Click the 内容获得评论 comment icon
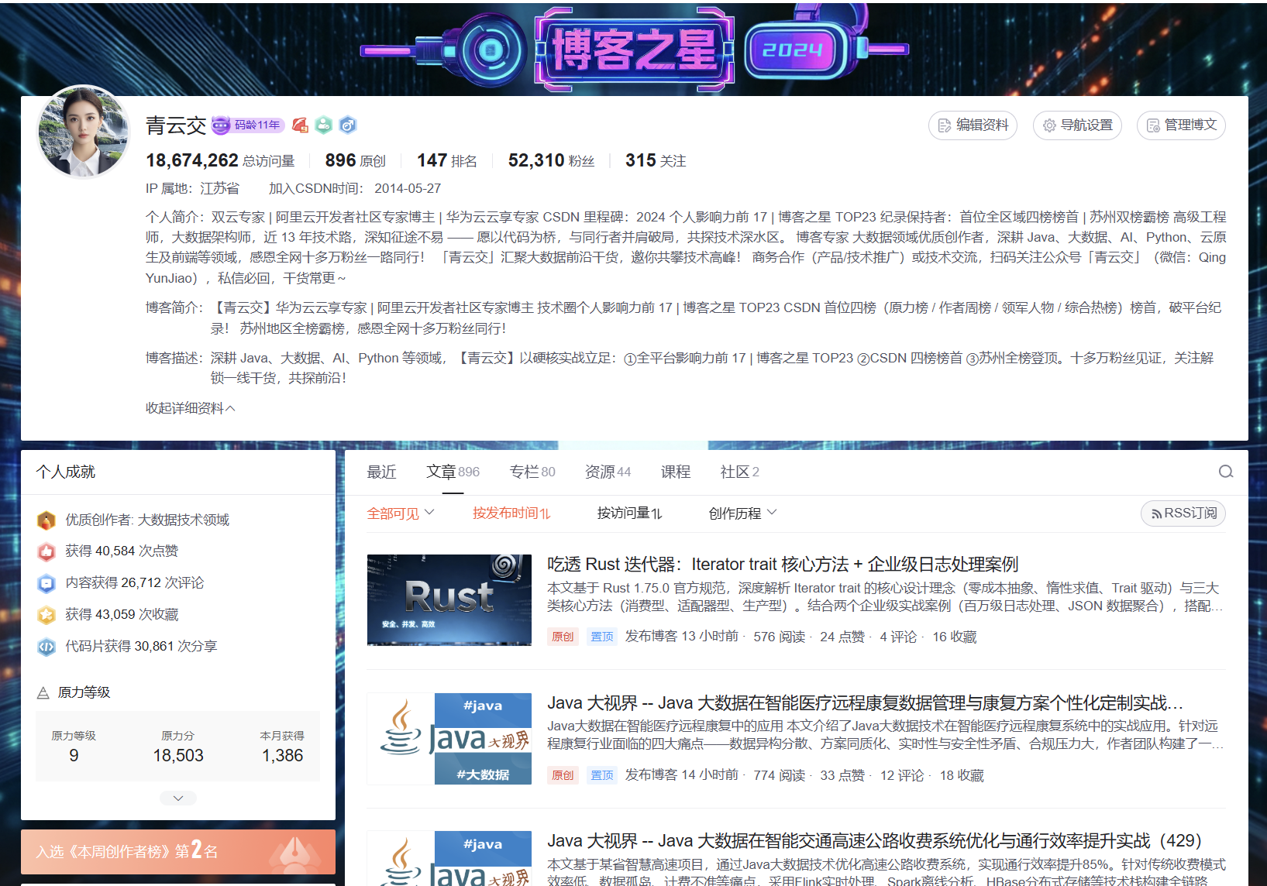The height and width of the screenshot is (886, 1267). (x=46, y=583)
